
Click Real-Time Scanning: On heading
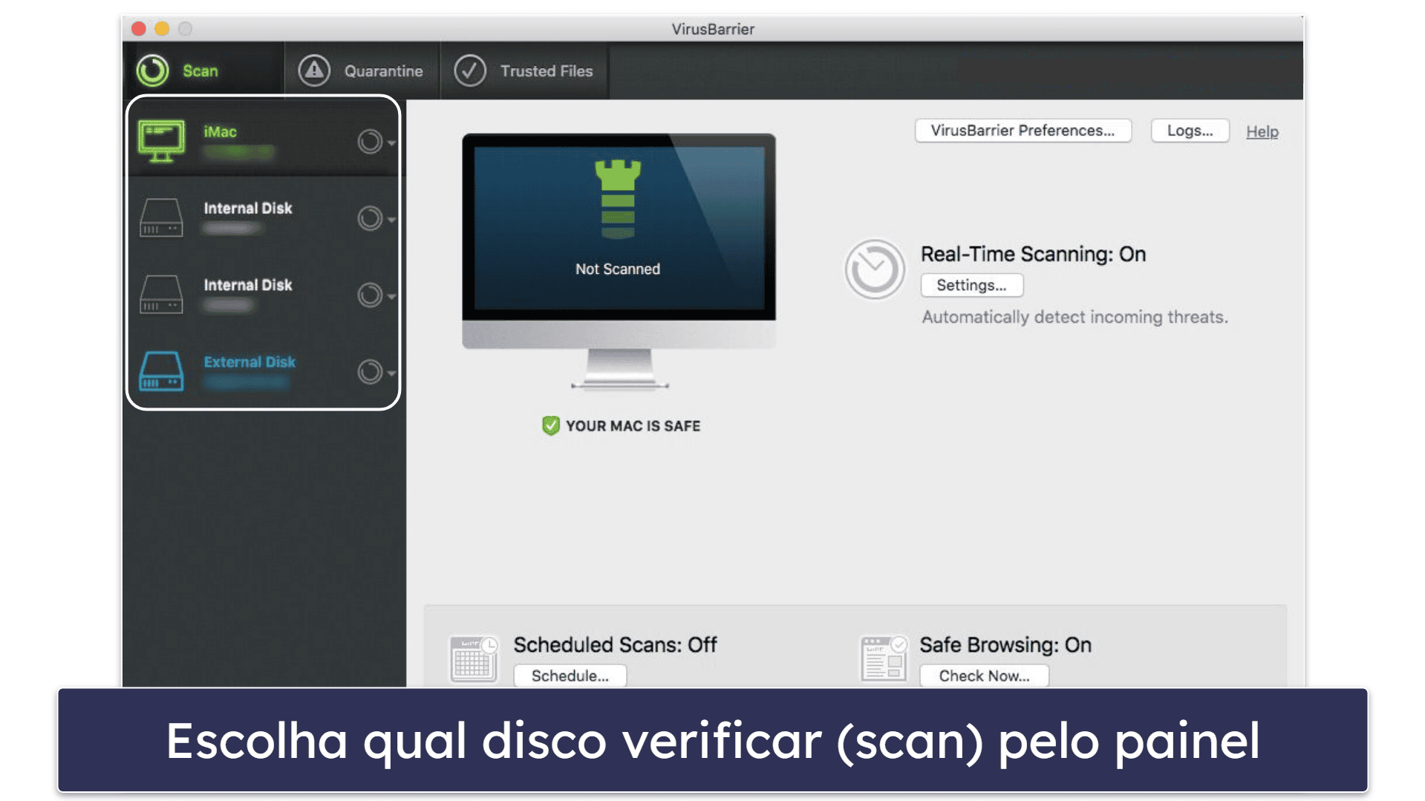[x=1033, y=254]
